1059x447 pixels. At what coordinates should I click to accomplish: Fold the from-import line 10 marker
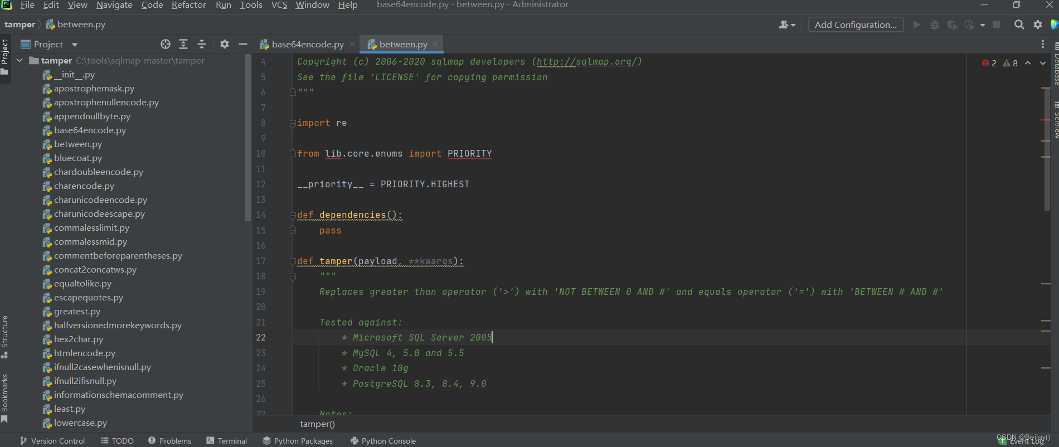pos(293,154)
